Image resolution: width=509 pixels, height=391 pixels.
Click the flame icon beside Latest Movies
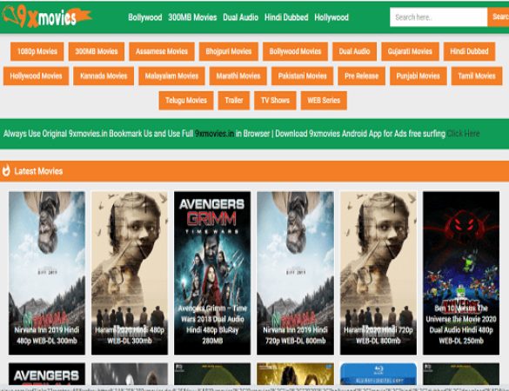pos(6,170)
